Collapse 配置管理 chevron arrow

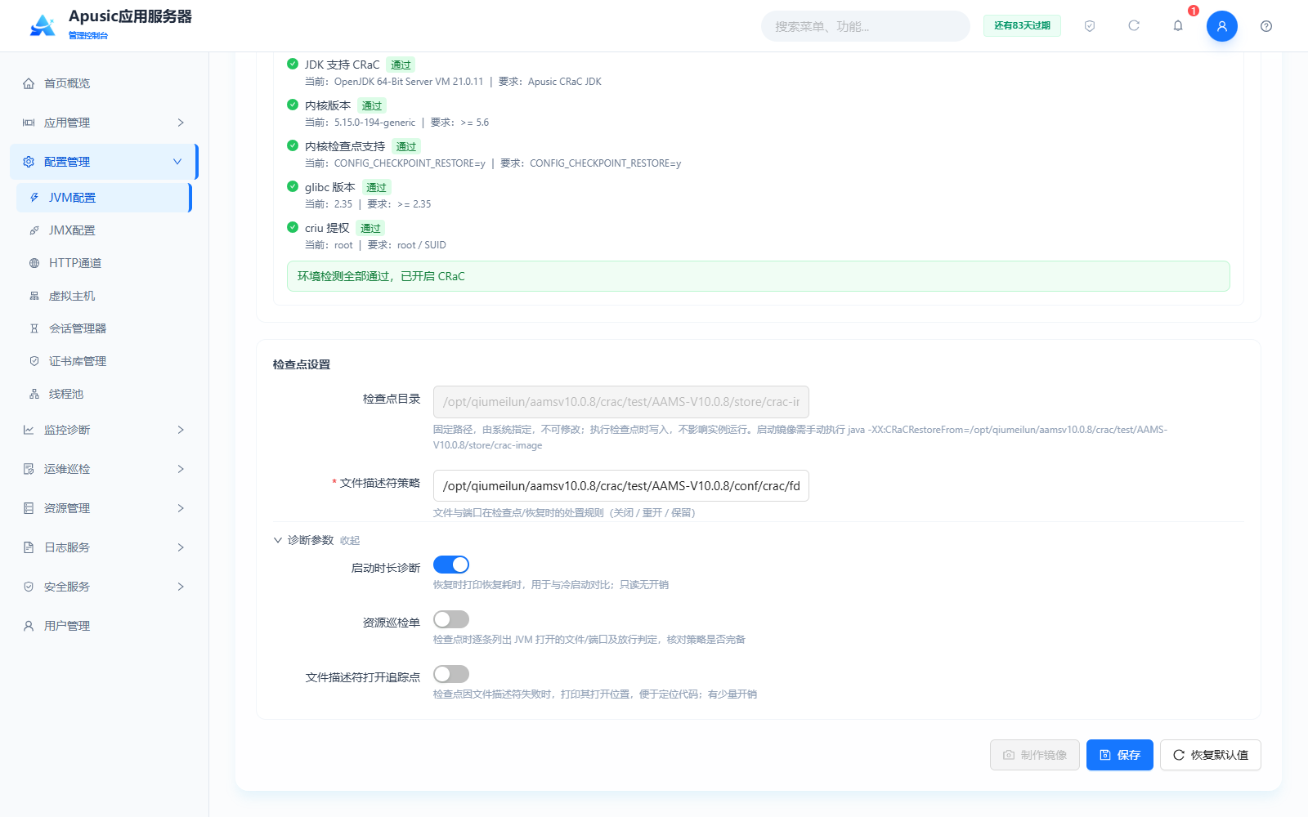click(x=177, y=162)
